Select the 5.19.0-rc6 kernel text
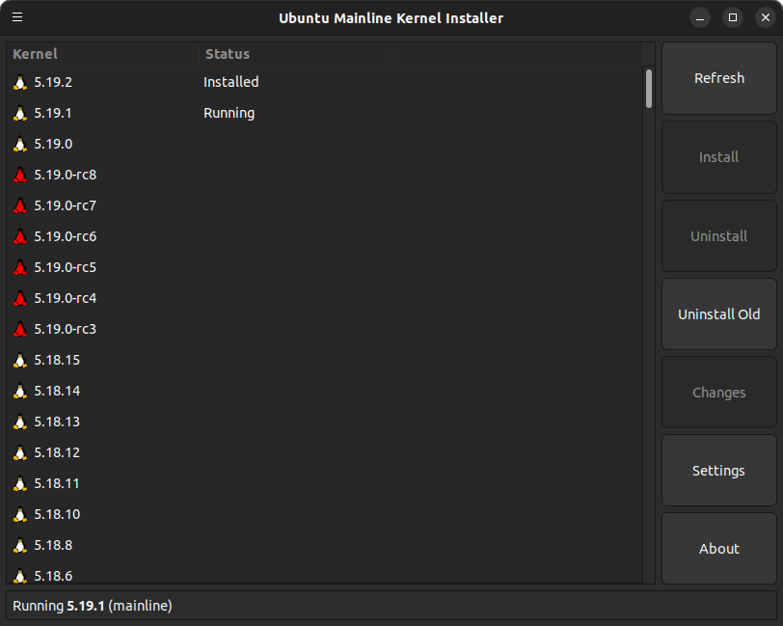 [x=66, y=236]
